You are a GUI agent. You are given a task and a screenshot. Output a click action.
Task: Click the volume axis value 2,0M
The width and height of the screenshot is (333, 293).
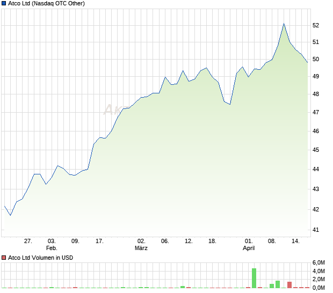(x=318, y=280)
